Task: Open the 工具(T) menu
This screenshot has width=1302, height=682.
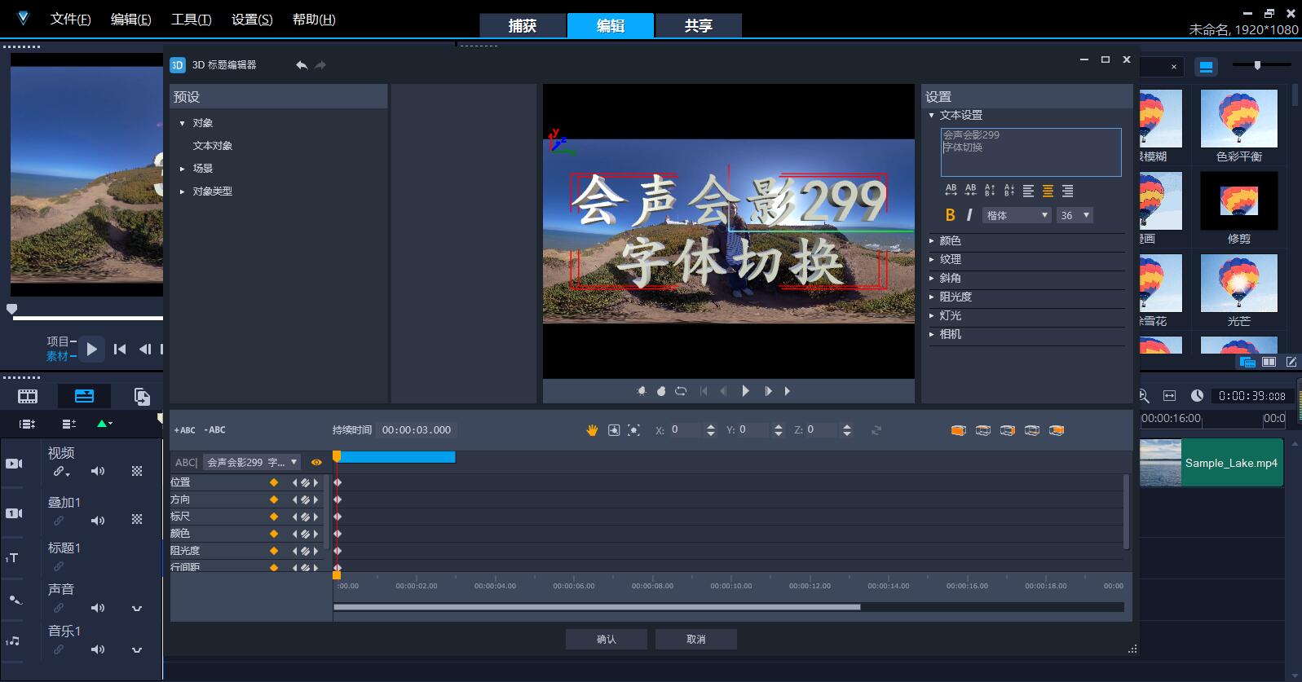Action: click(191, 19)
